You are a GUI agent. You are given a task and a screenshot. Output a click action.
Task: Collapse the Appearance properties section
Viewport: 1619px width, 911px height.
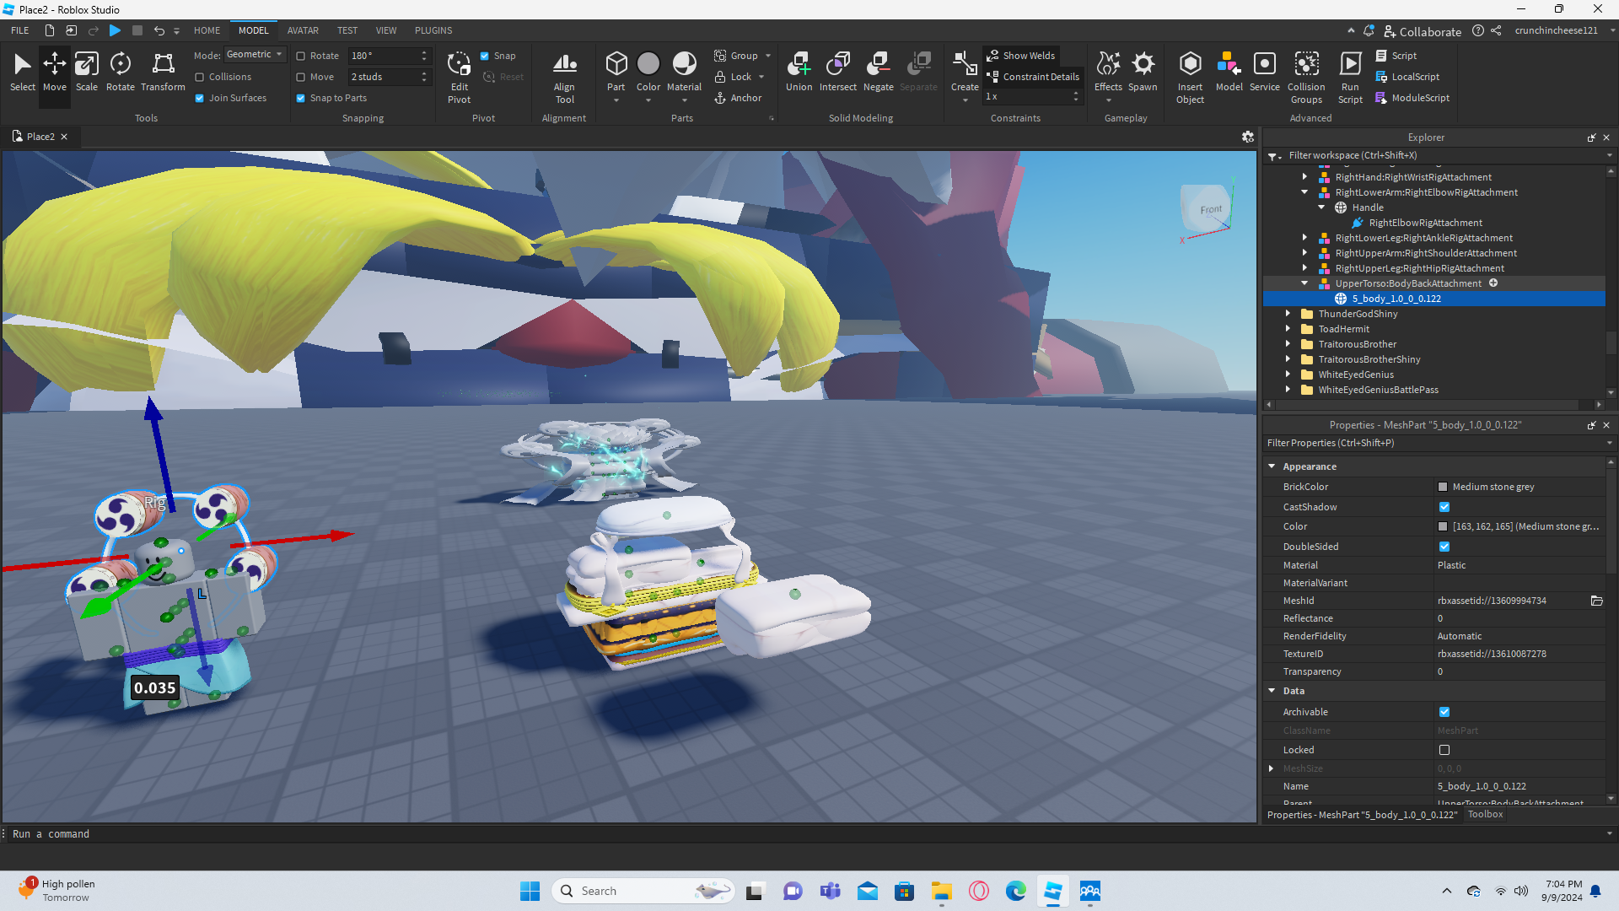point(1272,466)
